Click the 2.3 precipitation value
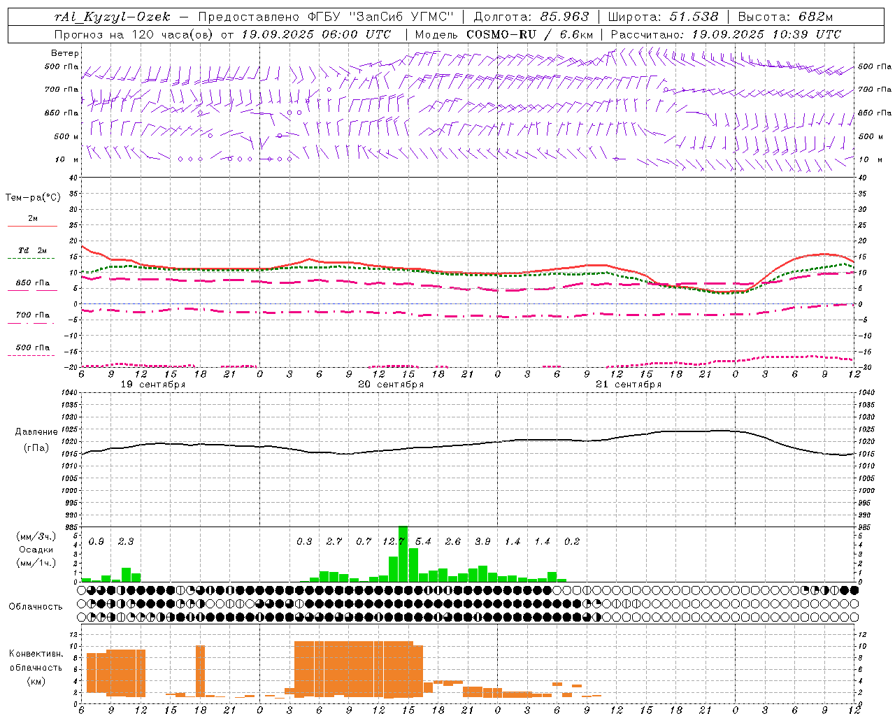 tap(126, 542)
